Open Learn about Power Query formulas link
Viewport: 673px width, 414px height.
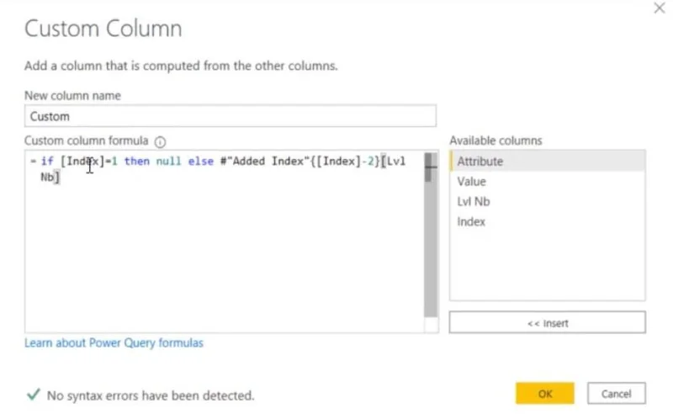pos(114,343)
